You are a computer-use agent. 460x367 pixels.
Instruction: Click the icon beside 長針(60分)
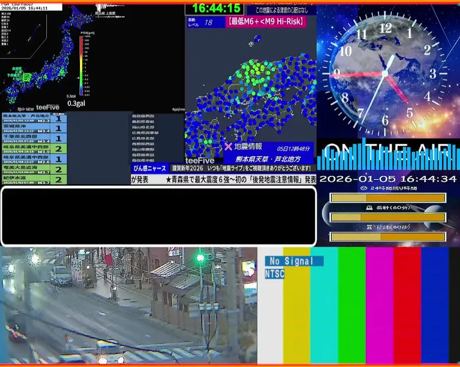point(369,207)
